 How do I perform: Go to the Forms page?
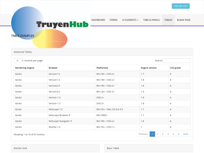(x=113, y=20)
